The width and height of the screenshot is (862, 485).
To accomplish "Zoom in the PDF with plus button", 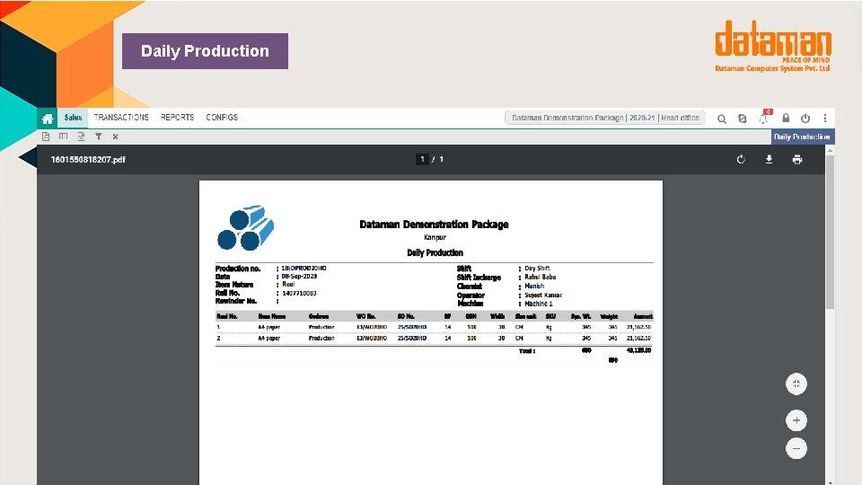I will click(796, 420).
